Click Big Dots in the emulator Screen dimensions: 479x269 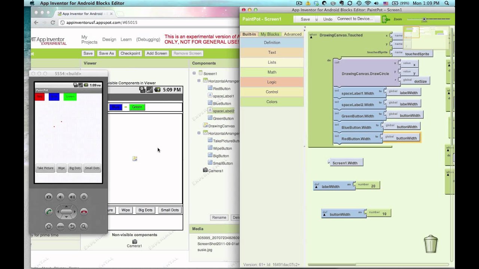coord(75,168)
